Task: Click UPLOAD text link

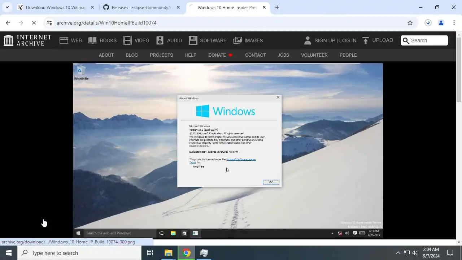Action: [x=383, y=40]
